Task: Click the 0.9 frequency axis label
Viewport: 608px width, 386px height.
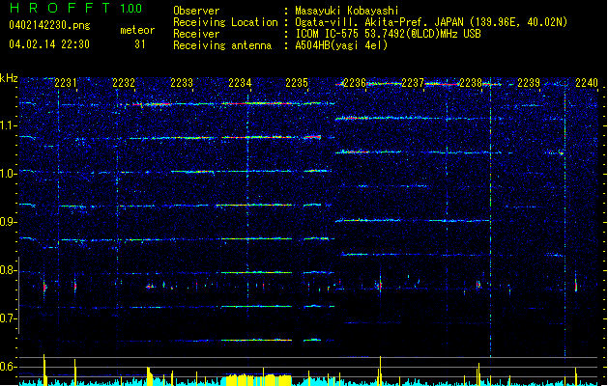Action: (8, 222)
